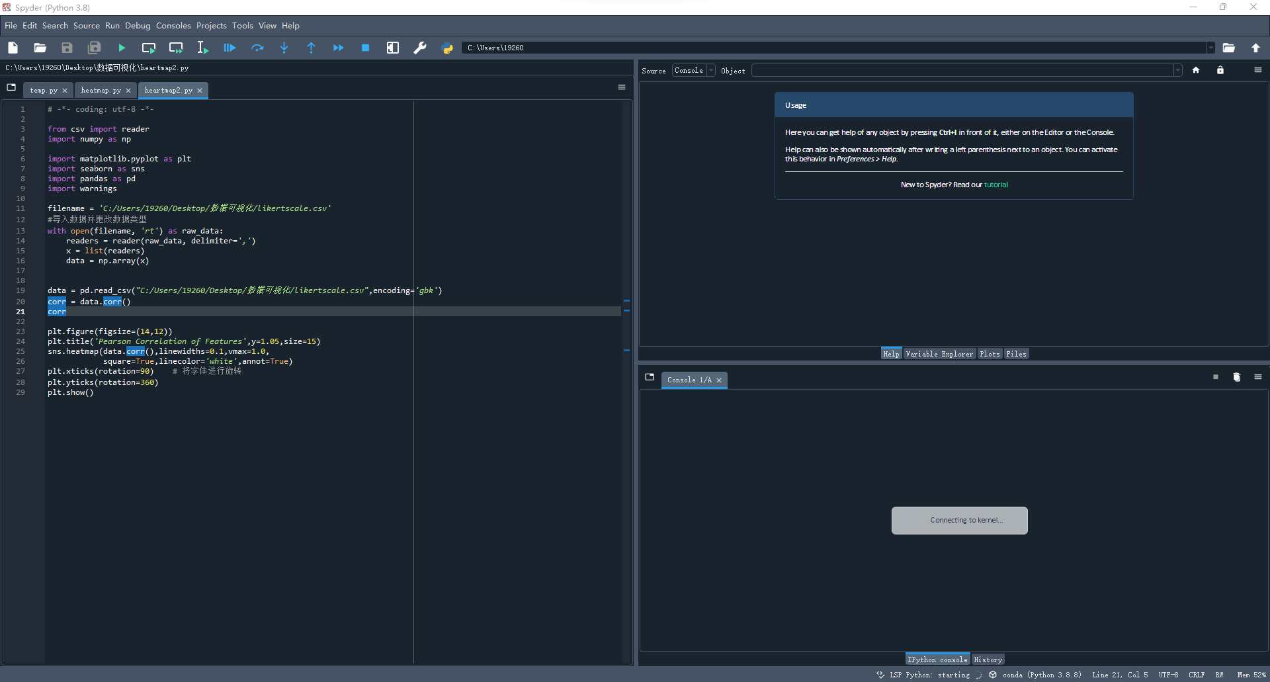Open IPython console options menu
Viewport: 1270px width, 682px height.
point(1258,377)
